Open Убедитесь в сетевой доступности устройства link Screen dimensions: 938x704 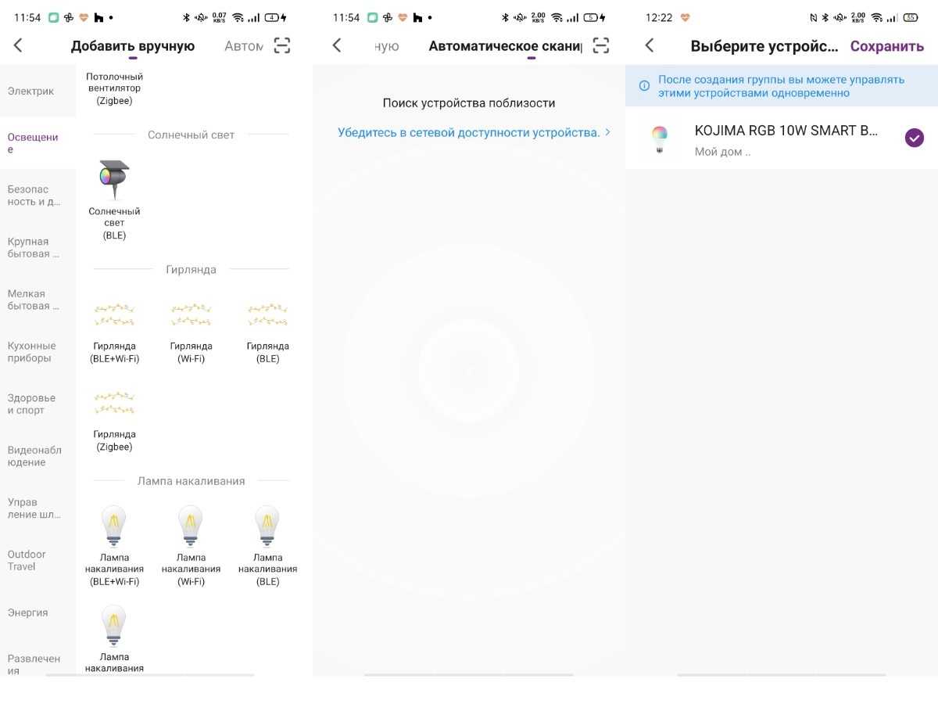(469, 132)
